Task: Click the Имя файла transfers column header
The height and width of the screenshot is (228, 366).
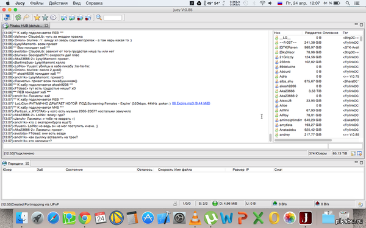Action: (x=183, y=170)
